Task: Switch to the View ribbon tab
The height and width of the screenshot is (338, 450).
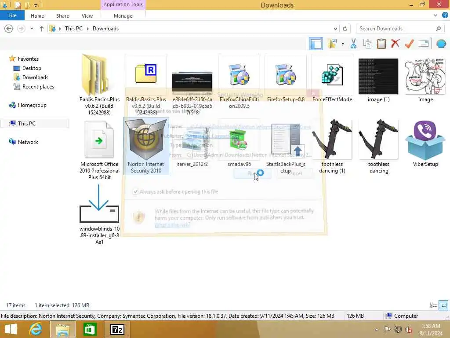Action: click(87, 16)
